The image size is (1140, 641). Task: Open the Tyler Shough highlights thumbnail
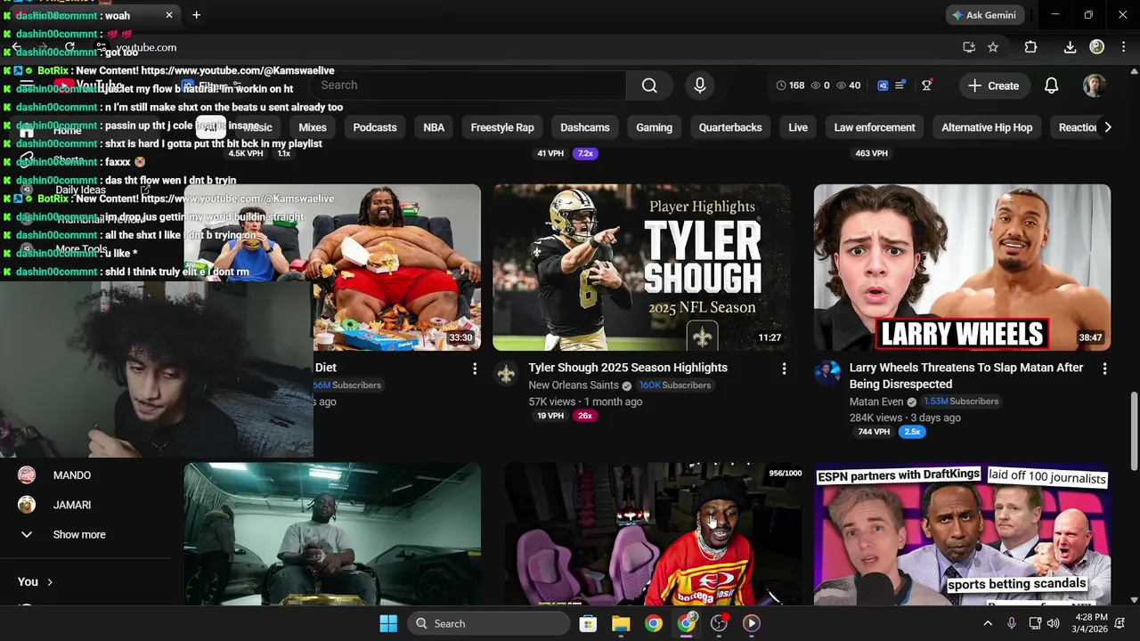tap(641, 267)
